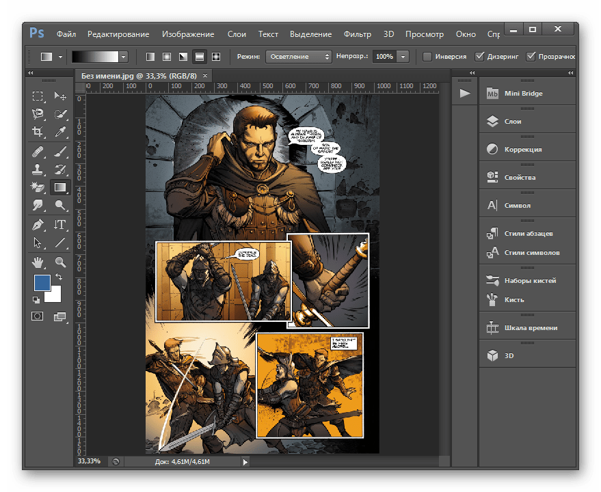Select the Crop tool
The width and height of the screenshot is (601, 492).
(x=38, y=132)
